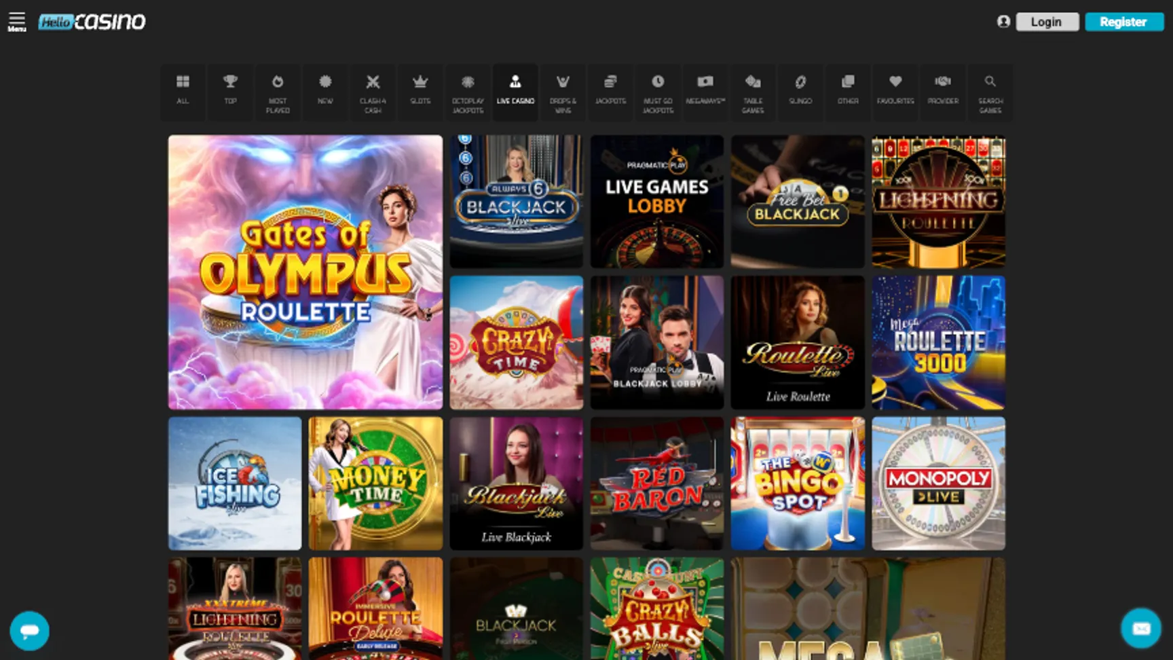
Task: Select the Table Games category
Action: click(753, 92)
